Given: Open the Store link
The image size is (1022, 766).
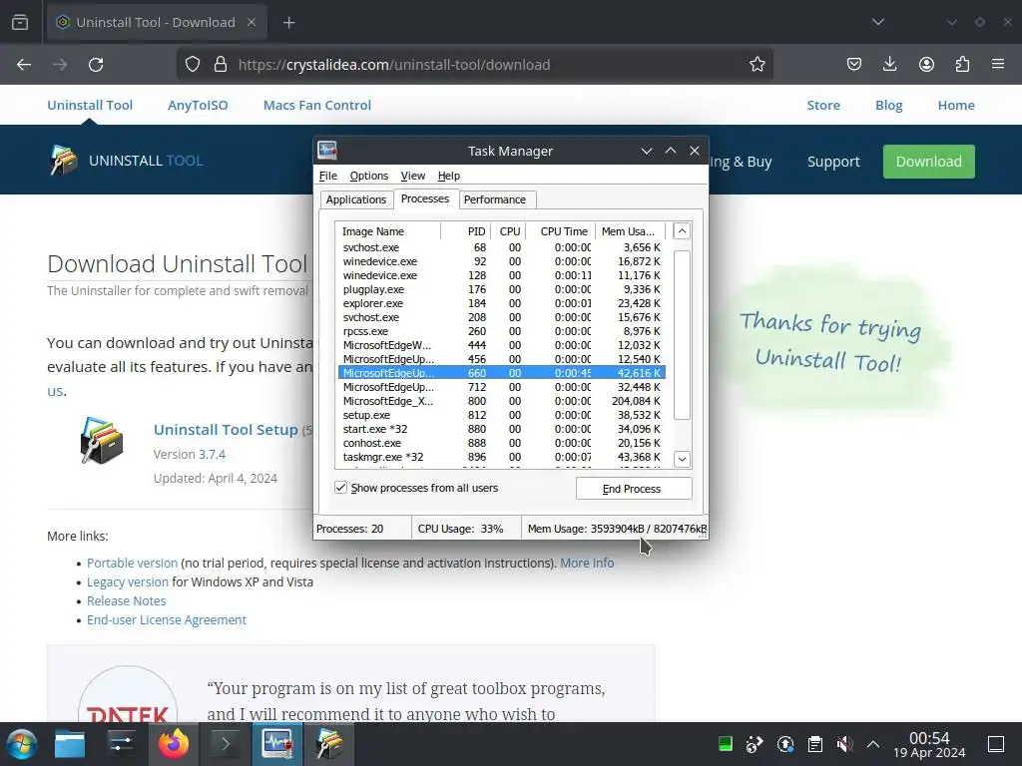Looking at the screenshot, I should coord(823,105).
